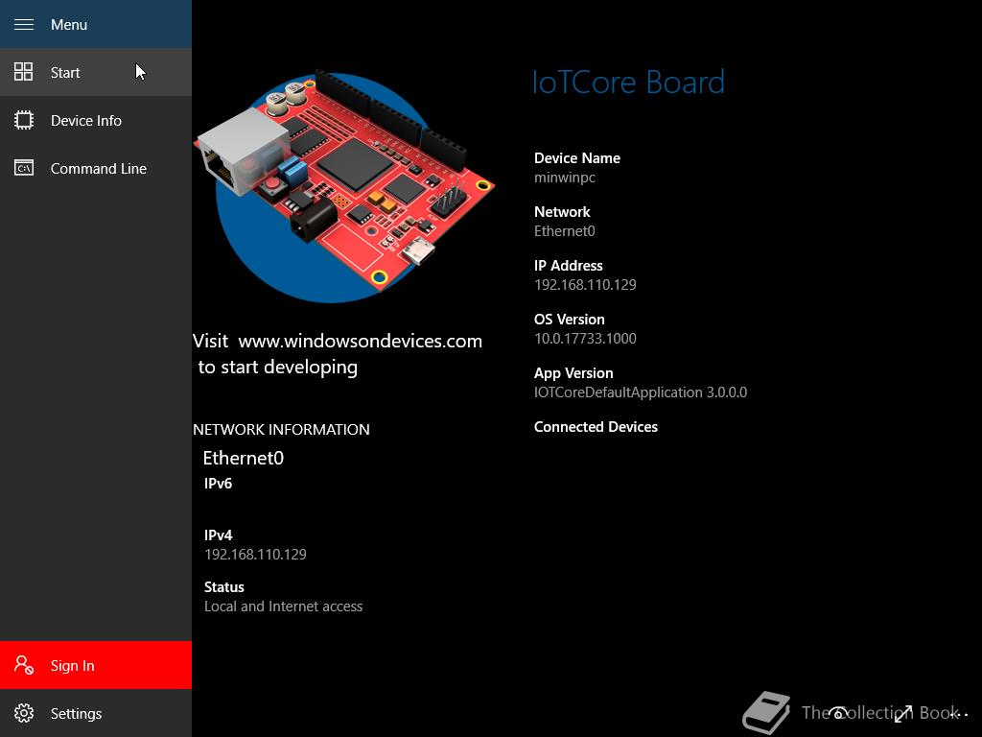Click the IoTCore Board title
The image size is (982, 737).
point(628,83)
